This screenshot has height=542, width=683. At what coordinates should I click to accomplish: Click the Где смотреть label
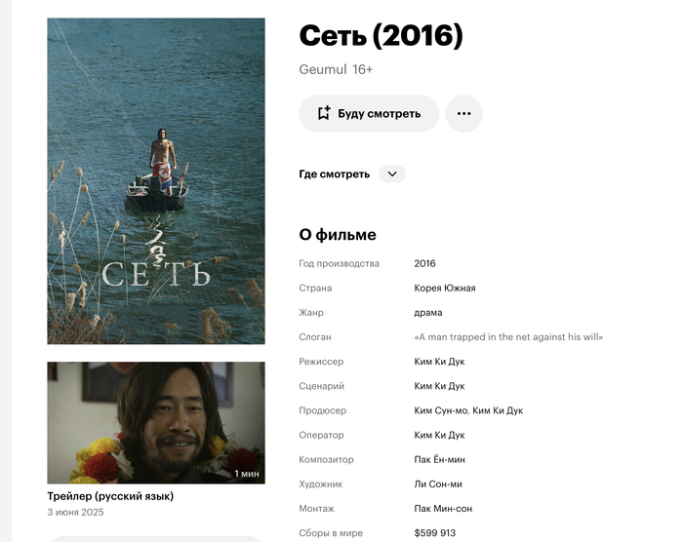coord(334,174)
